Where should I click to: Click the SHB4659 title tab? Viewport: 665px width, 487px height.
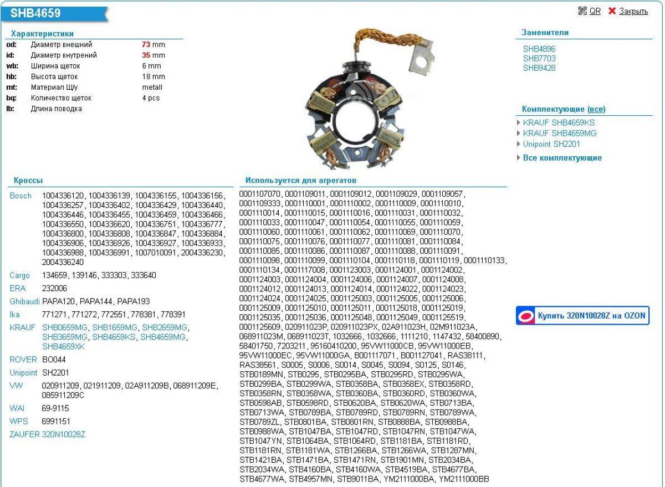coord(36,13)
